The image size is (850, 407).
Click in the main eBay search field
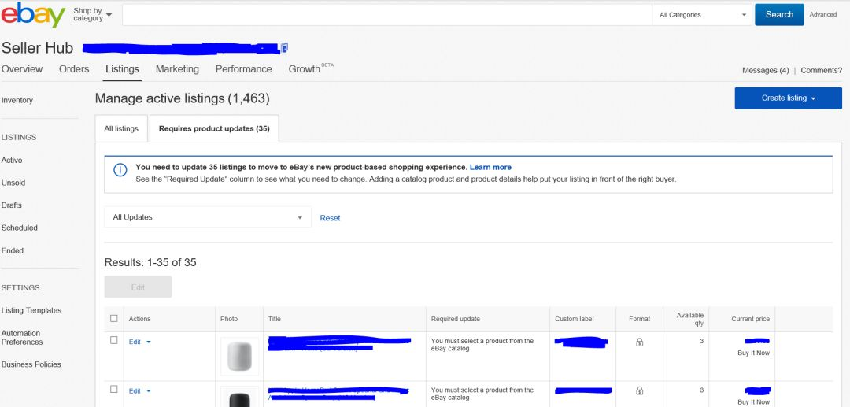pyautogui.click(x=387, y=15)
